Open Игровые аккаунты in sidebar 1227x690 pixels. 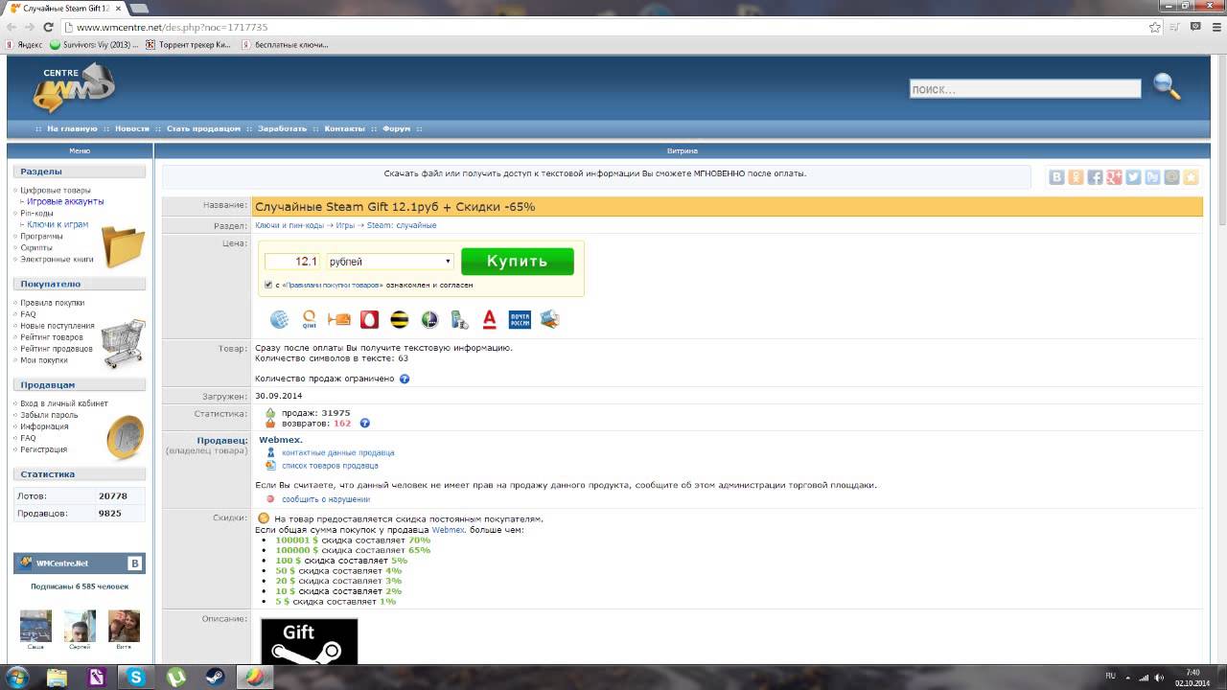[65, 202]
